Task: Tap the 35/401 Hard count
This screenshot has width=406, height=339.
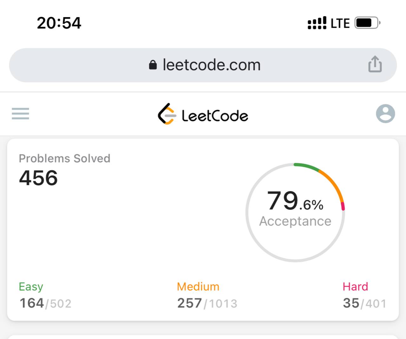Action: tap(364, 303)
